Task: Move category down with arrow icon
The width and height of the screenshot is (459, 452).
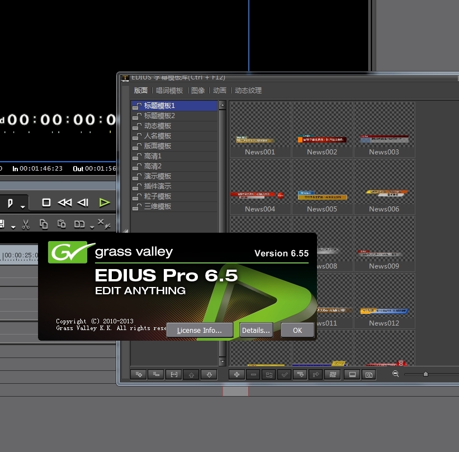Action: tap(209, 374)
